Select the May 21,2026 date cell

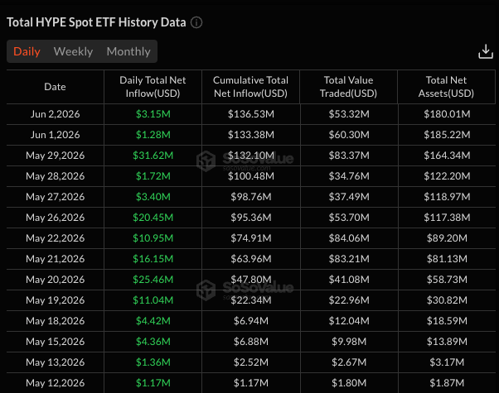tap(55, 259)
